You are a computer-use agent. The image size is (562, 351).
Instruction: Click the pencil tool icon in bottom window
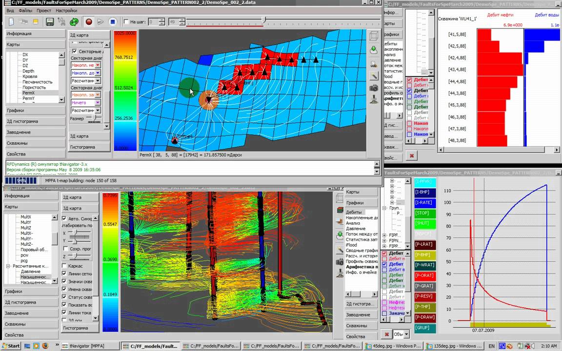pos(340,250)
